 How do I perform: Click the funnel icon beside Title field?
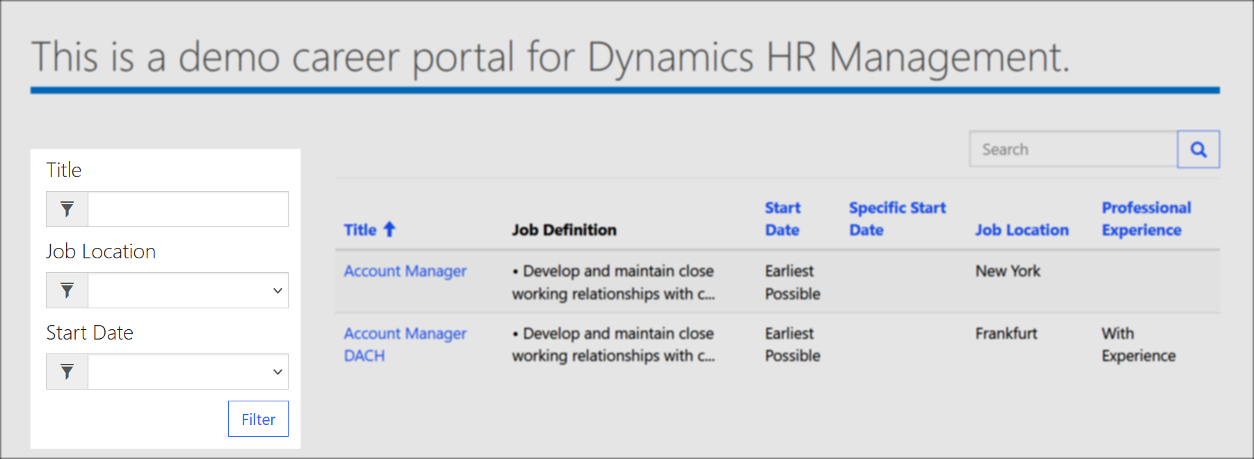(67, 209)
